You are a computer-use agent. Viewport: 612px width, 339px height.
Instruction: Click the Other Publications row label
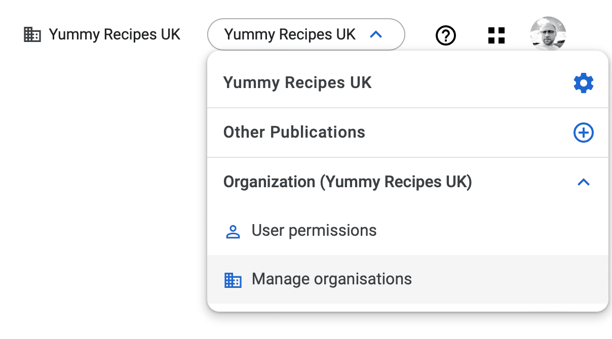point(294,132)
